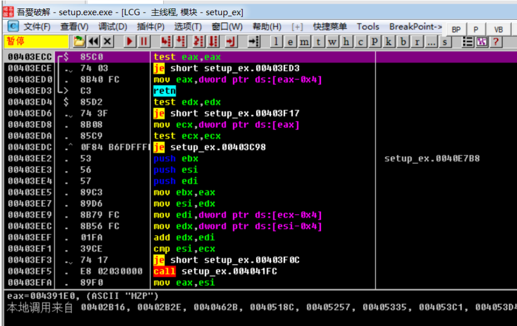Image resolution: width=517 pixels, height=326 pixels.
Task: Select 'cmp esi,ecx' instruction
Action: [x=184, y=249]
